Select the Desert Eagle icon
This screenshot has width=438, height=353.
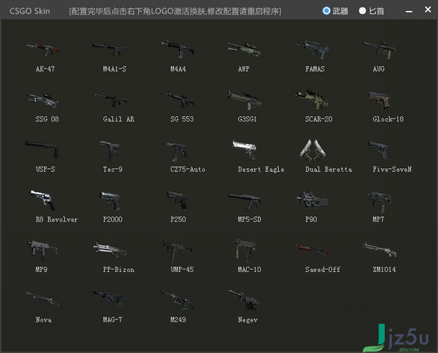coord(244,150)
